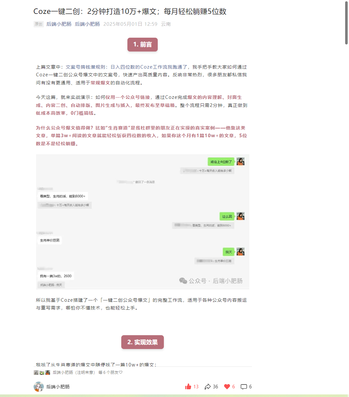Viewport: 349px width, 397px height.
Task: Click 后端小肥肠（注明来意）等6个朋友 text
Action: point(88,373)
